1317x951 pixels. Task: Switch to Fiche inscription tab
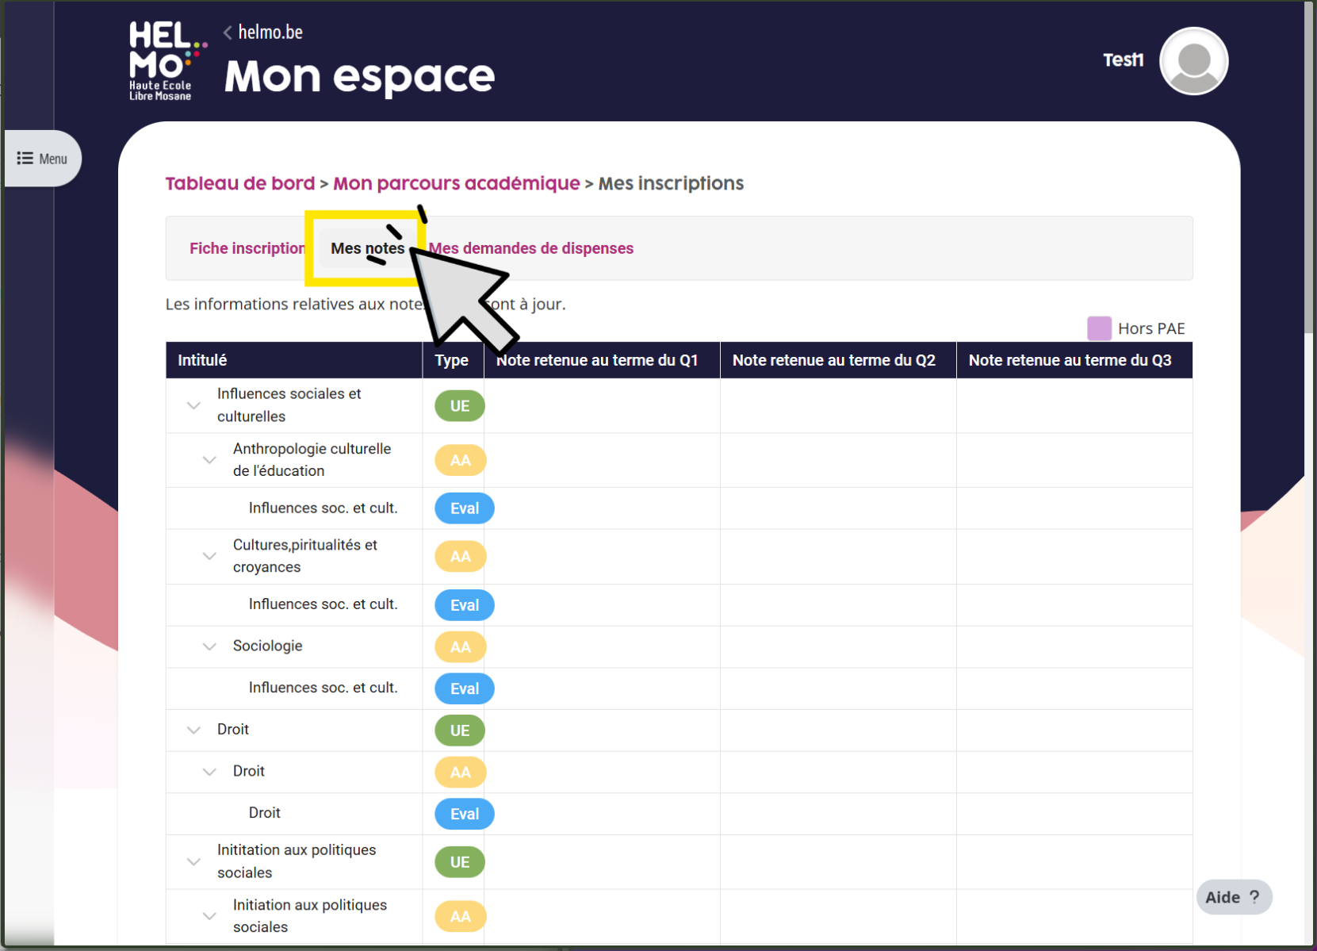click(247, 248)
